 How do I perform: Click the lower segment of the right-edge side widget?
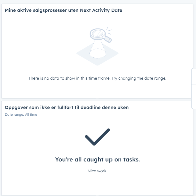tap(194, 97)
